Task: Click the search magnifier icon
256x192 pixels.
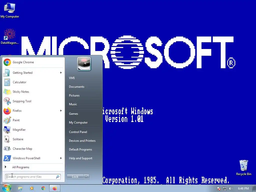Action: [58, 177]
